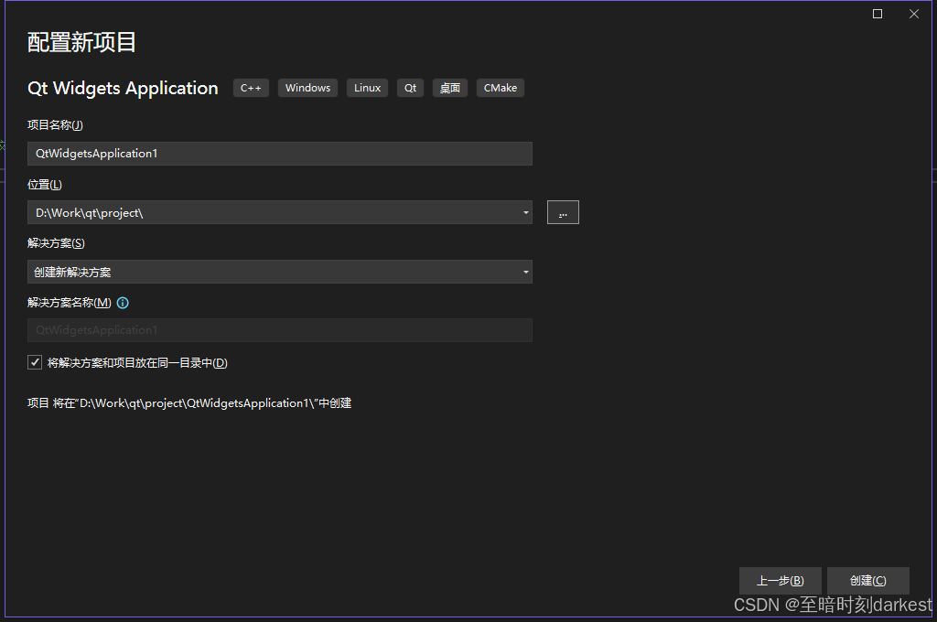Click the 上一步(B) button

click(x=780, y=580)
